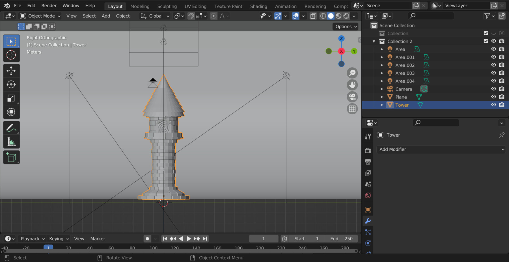
Task: Hide the Plane object in the viewport
Action: (x=493, y=97)
